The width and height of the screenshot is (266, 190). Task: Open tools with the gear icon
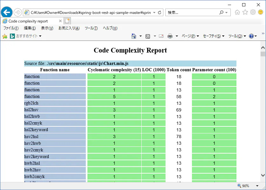click(253, 12)
